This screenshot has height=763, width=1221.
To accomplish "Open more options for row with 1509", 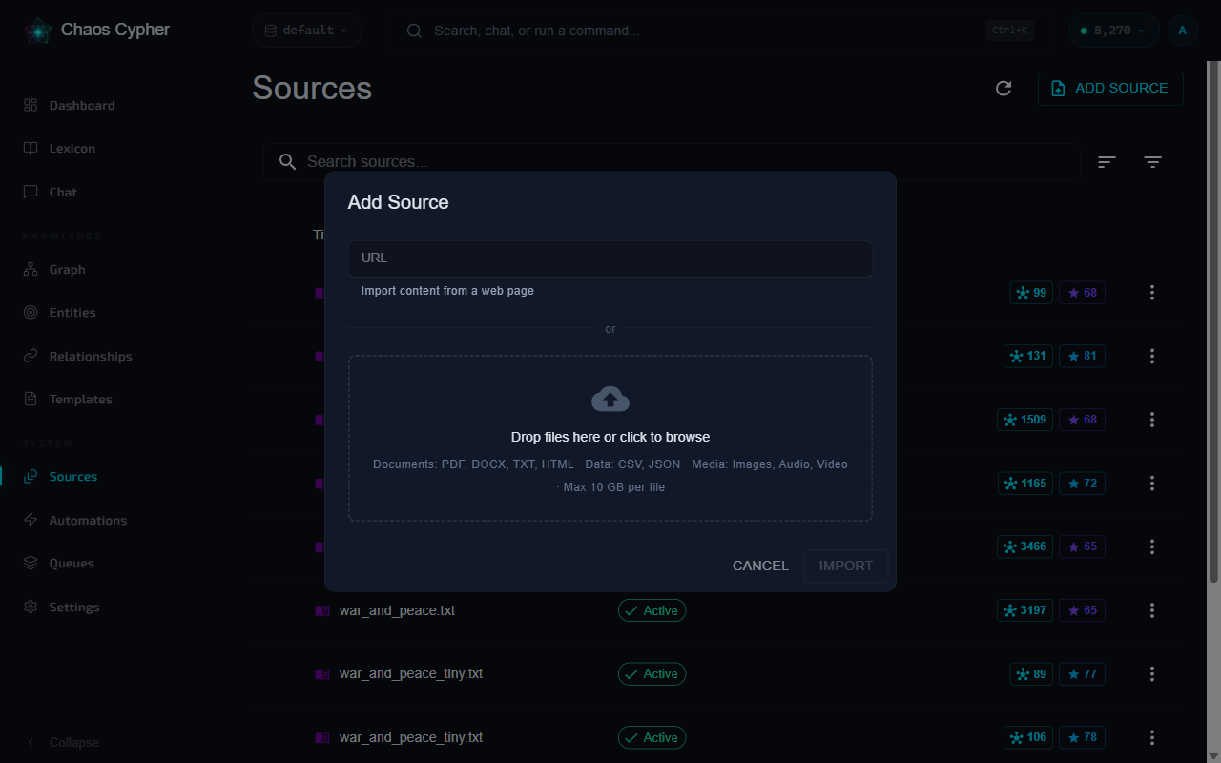I will click(1152, 420).
